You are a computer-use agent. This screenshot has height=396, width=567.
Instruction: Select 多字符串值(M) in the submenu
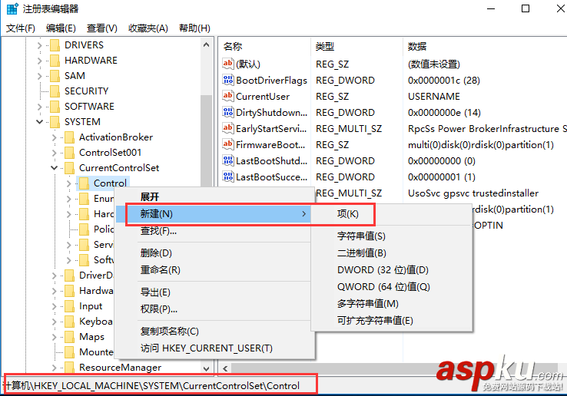point(392,303)
